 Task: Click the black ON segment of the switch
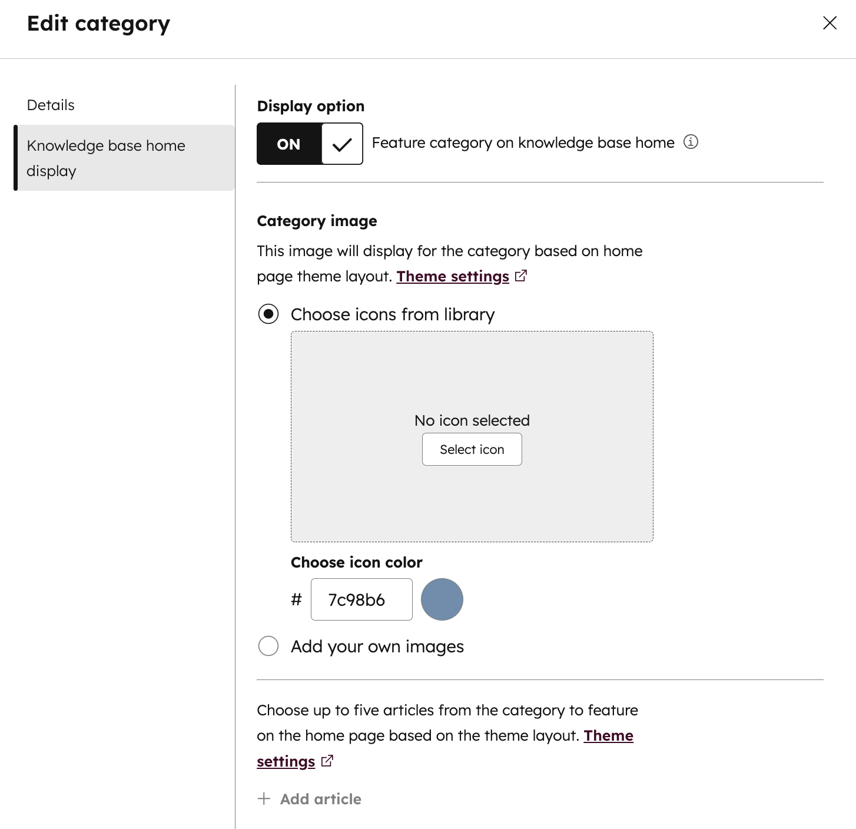[288, 144]
